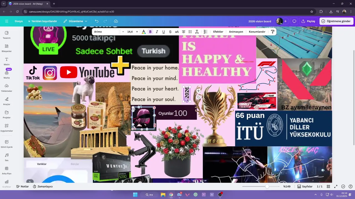
Task: Open the Arka Plan background panel
Action: [x=7, y=170]
